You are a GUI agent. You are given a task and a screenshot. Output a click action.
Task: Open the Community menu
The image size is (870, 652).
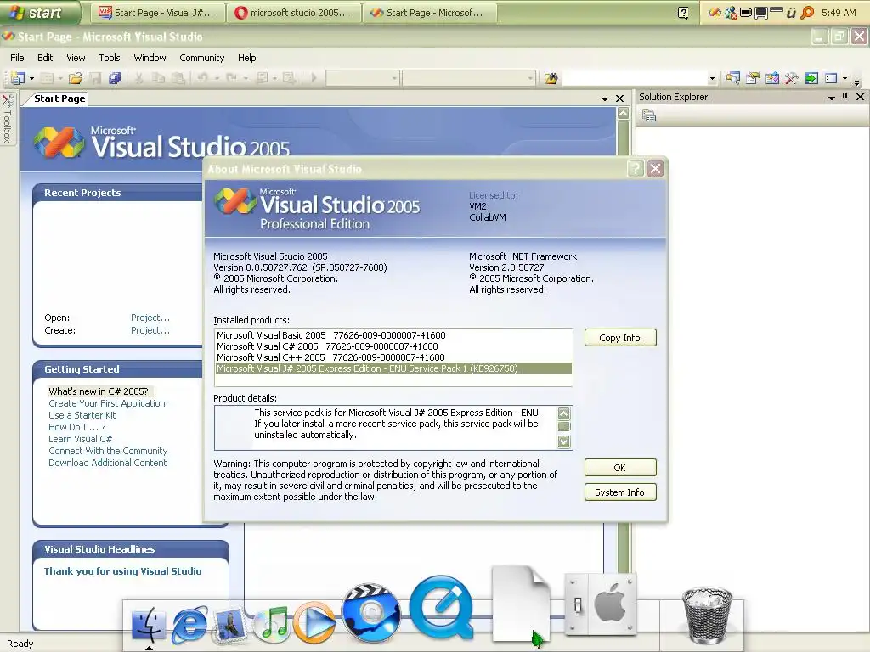[202, 58]
